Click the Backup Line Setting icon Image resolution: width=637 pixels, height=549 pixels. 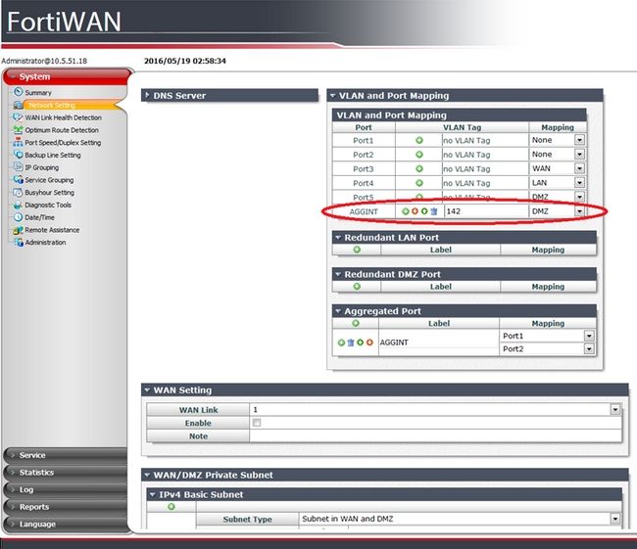18,155
